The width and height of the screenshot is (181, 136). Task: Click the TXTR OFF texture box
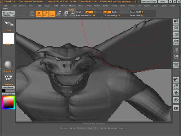(8, 78)
